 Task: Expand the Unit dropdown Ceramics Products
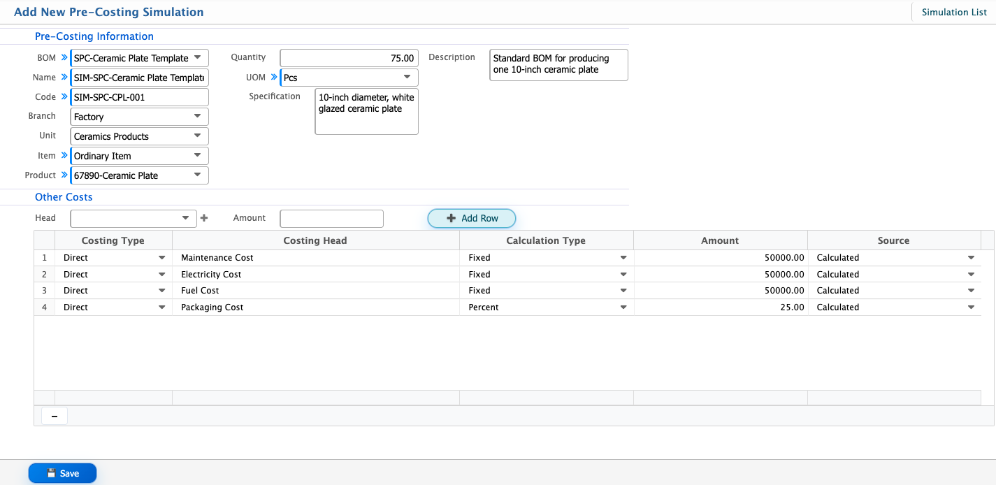[x=140, y=136]
